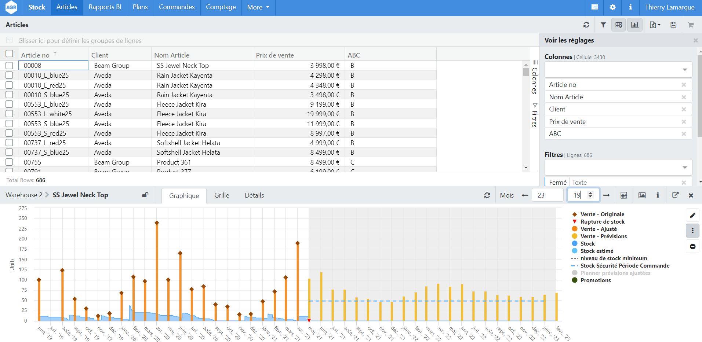Check the row 00755 checkbox

tap(9, 162)
